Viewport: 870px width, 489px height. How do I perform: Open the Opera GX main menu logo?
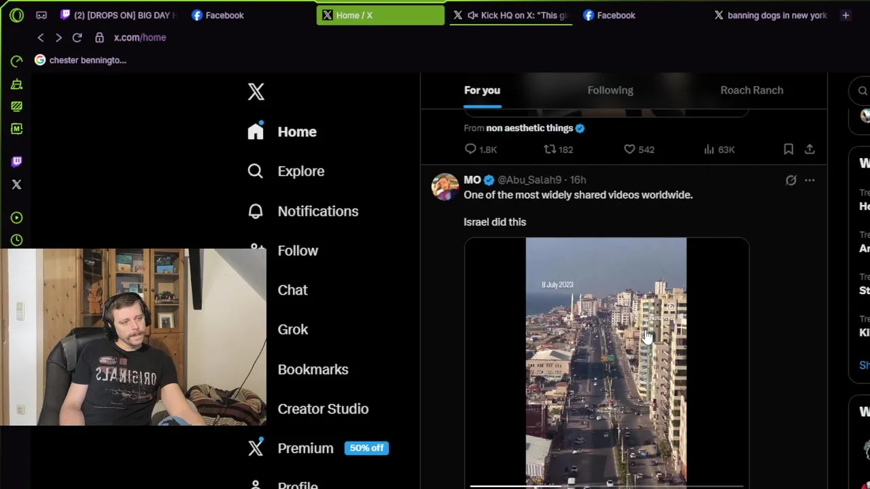16,15
